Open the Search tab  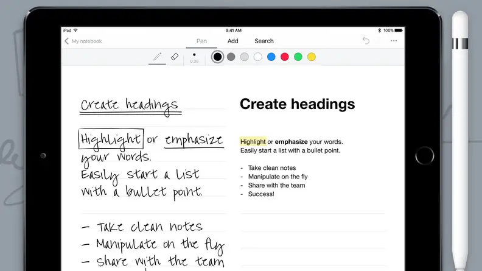pos(264,41)
